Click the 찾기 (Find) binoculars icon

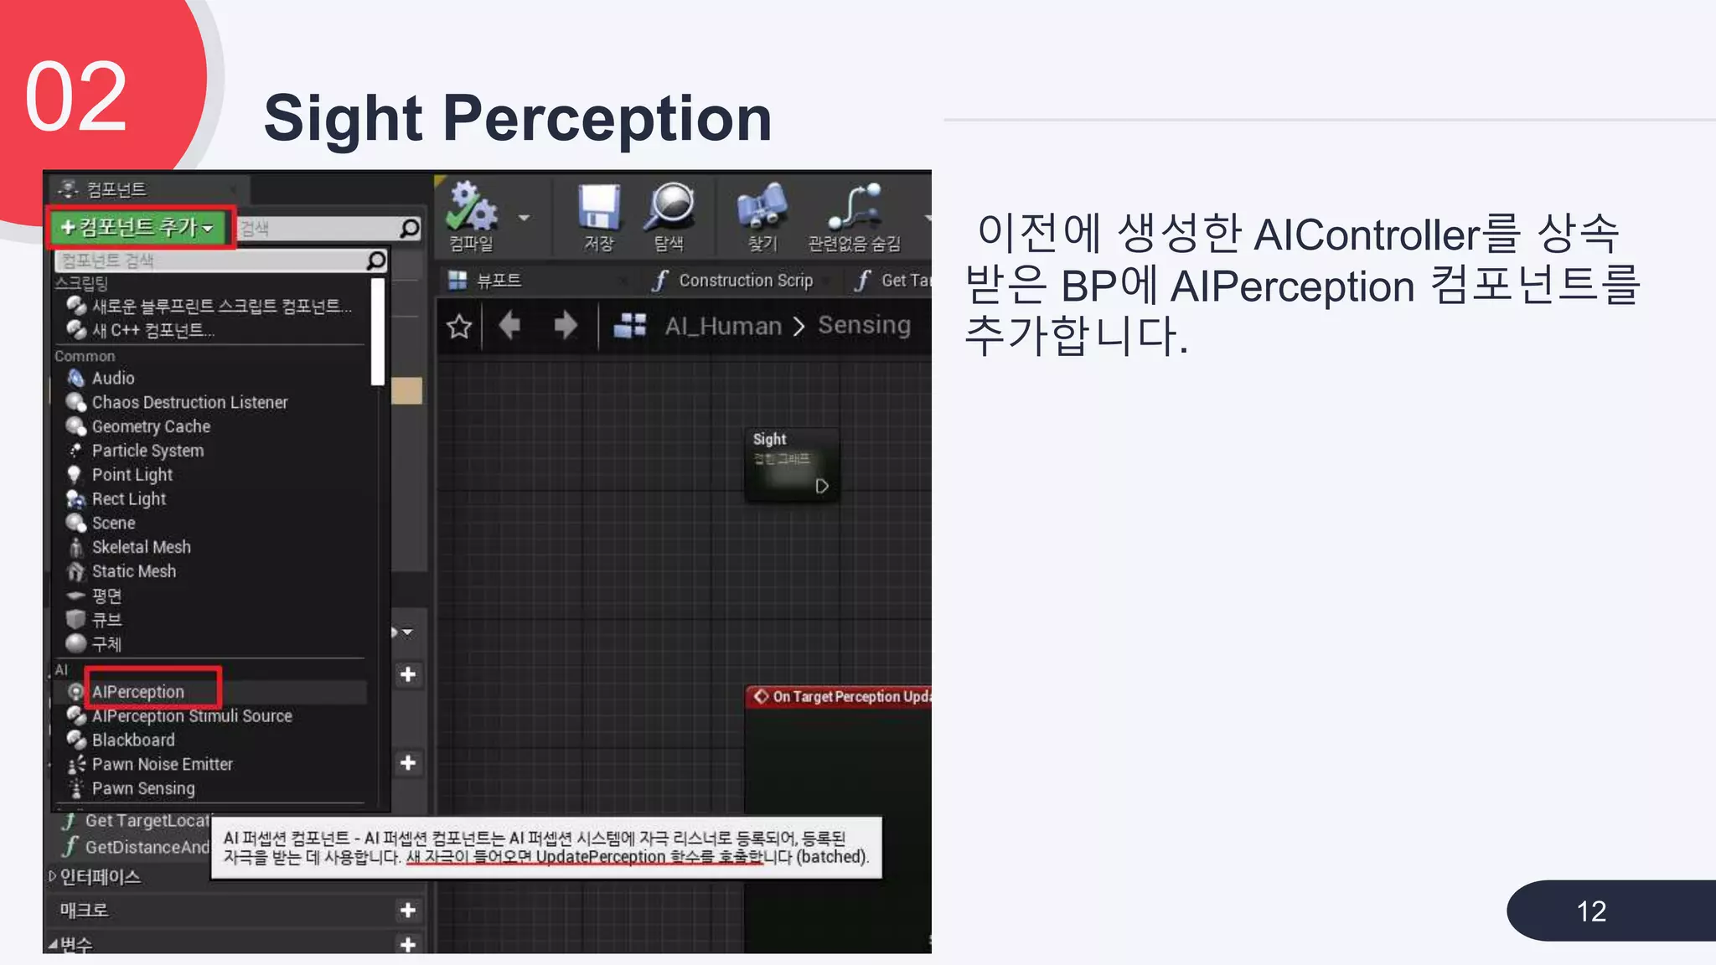tap(762, 207)
